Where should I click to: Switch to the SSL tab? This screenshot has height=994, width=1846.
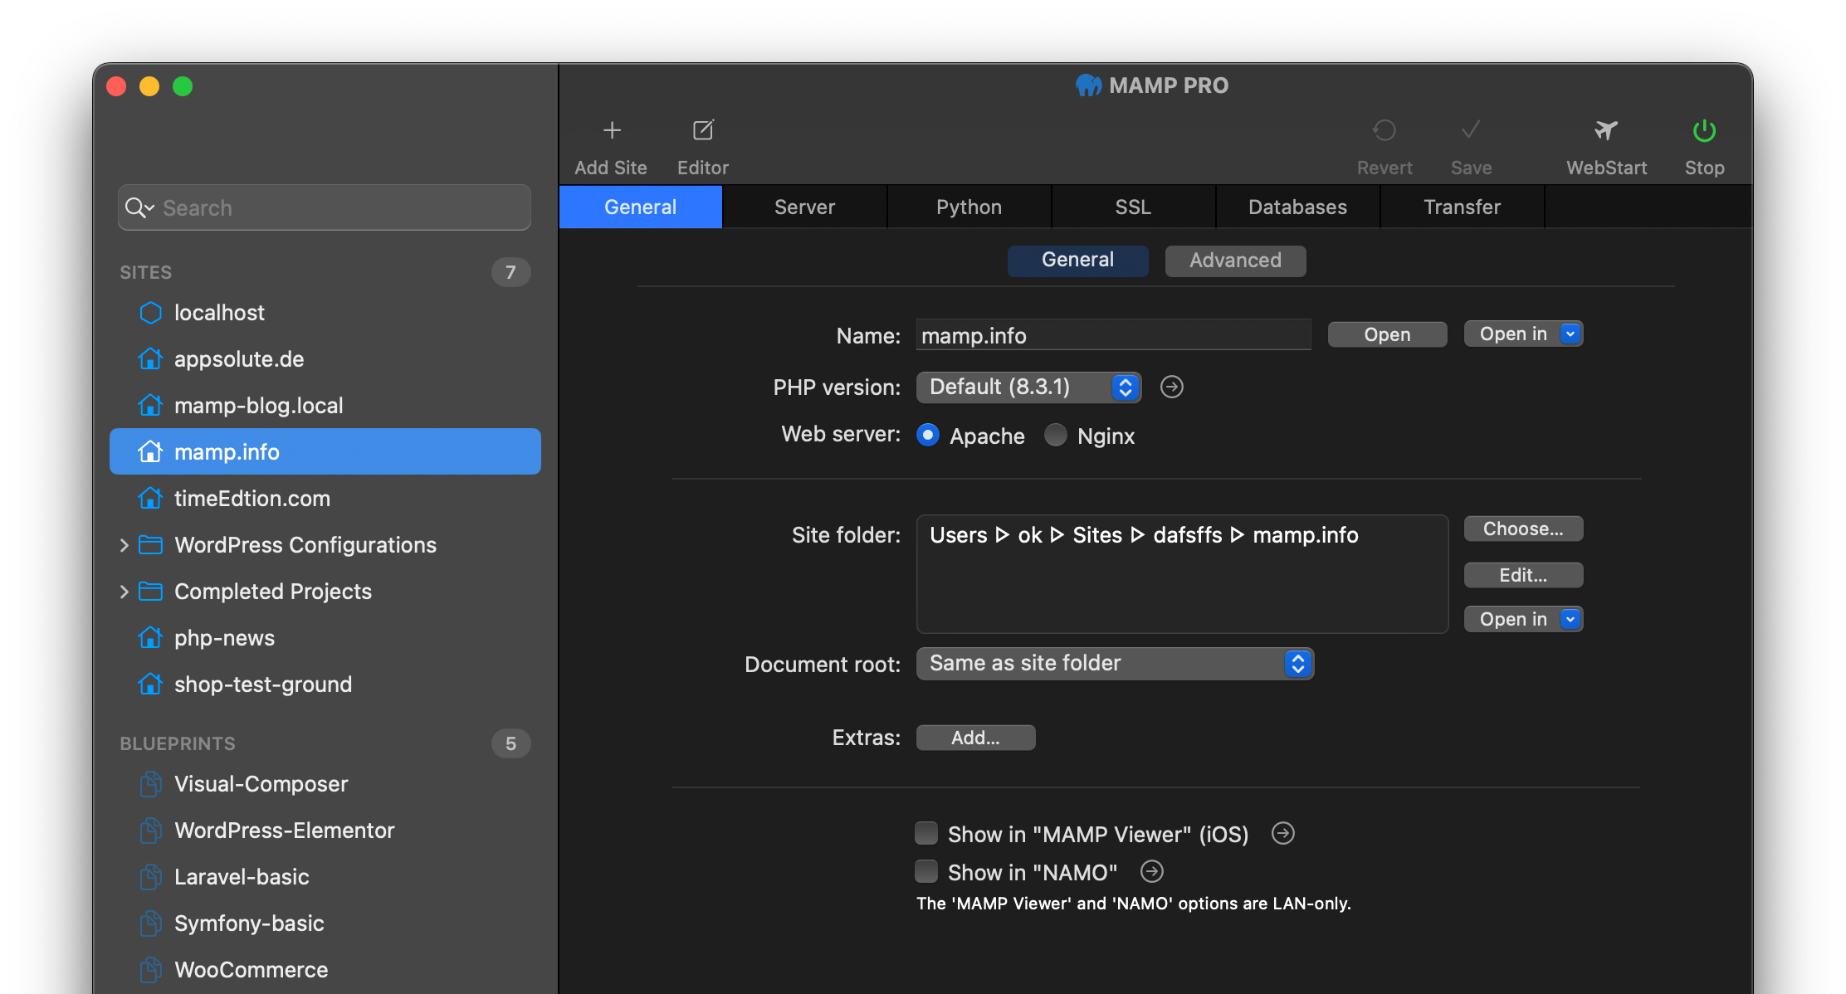[1133, 207]
